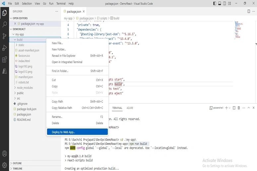Open the Run and Debug view

pos(4,48)
